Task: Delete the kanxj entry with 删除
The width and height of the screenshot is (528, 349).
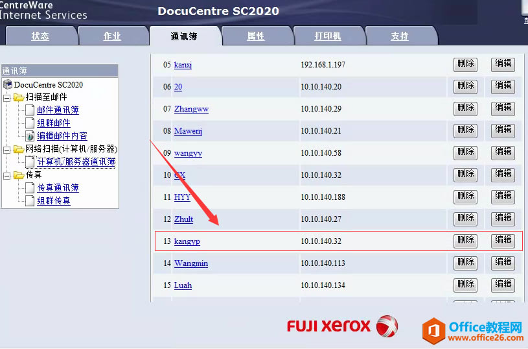Action: [x=465, y=64]
